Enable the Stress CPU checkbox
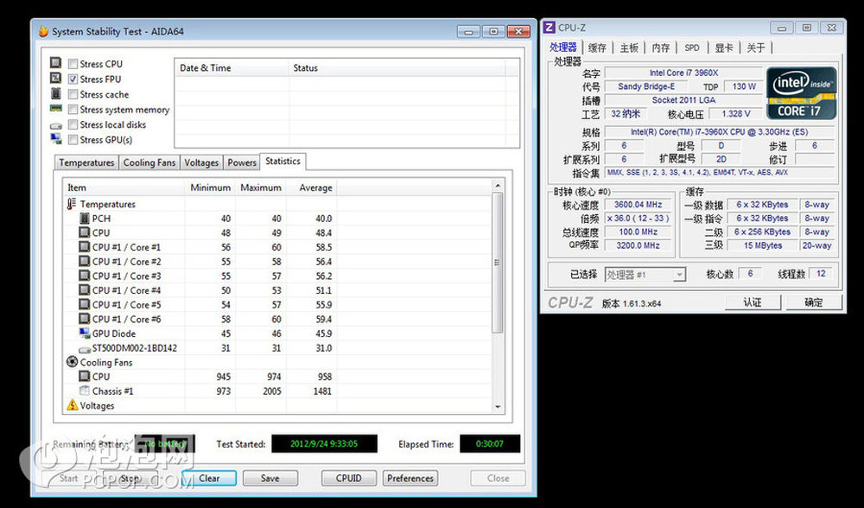 click(73, 64)
